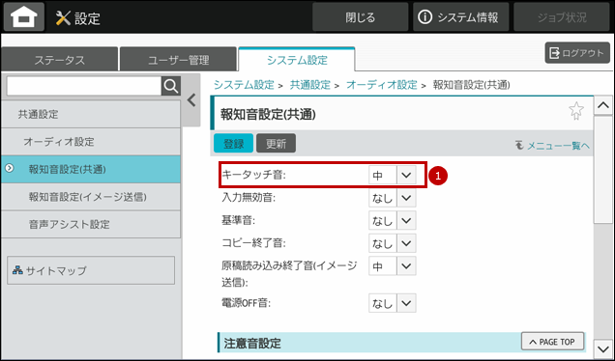Viewport: 615px width, 361px height.
Task: Collapse the left sidebar with the arrow
Action: 191,100
